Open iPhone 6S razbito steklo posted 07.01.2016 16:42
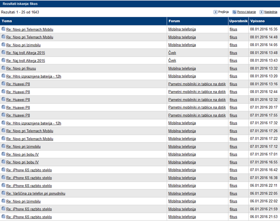The height and width of the screenshot is (221, 280). [x=29, y=170]
